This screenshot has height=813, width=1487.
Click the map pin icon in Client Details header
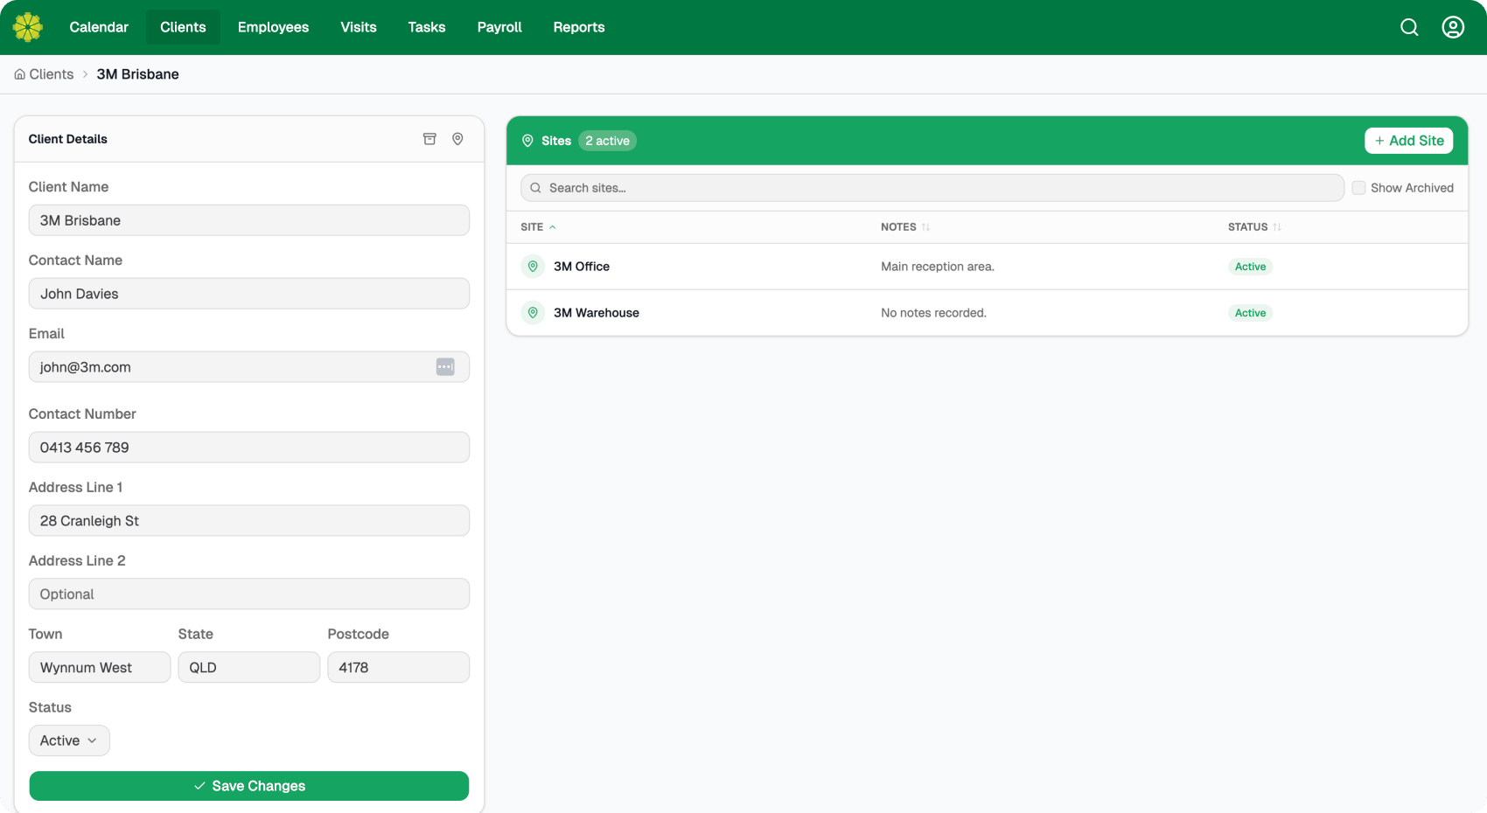[457, 138]
